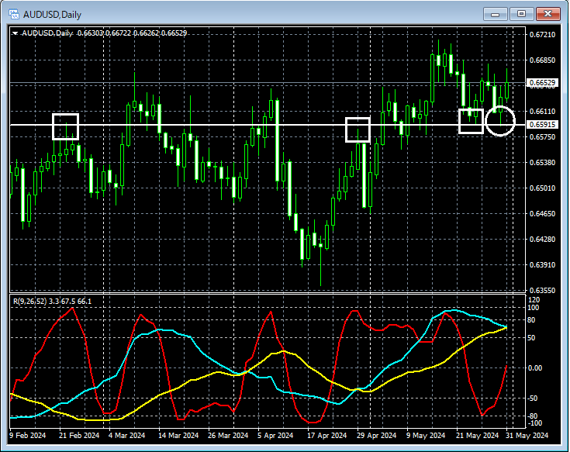
Task: Click the 4 Mar 2024 date label
Action: [127, 435]
